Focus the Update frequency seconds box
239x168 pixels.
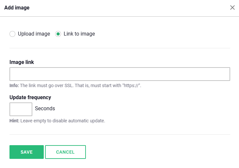[21, 109]
